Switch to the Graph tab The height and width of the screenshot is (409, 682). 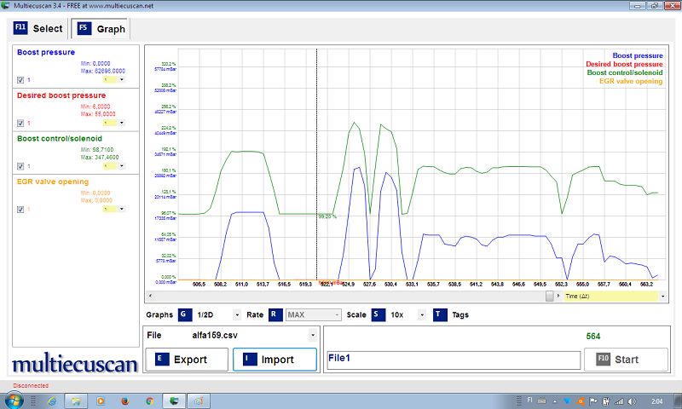coord(101,28)
